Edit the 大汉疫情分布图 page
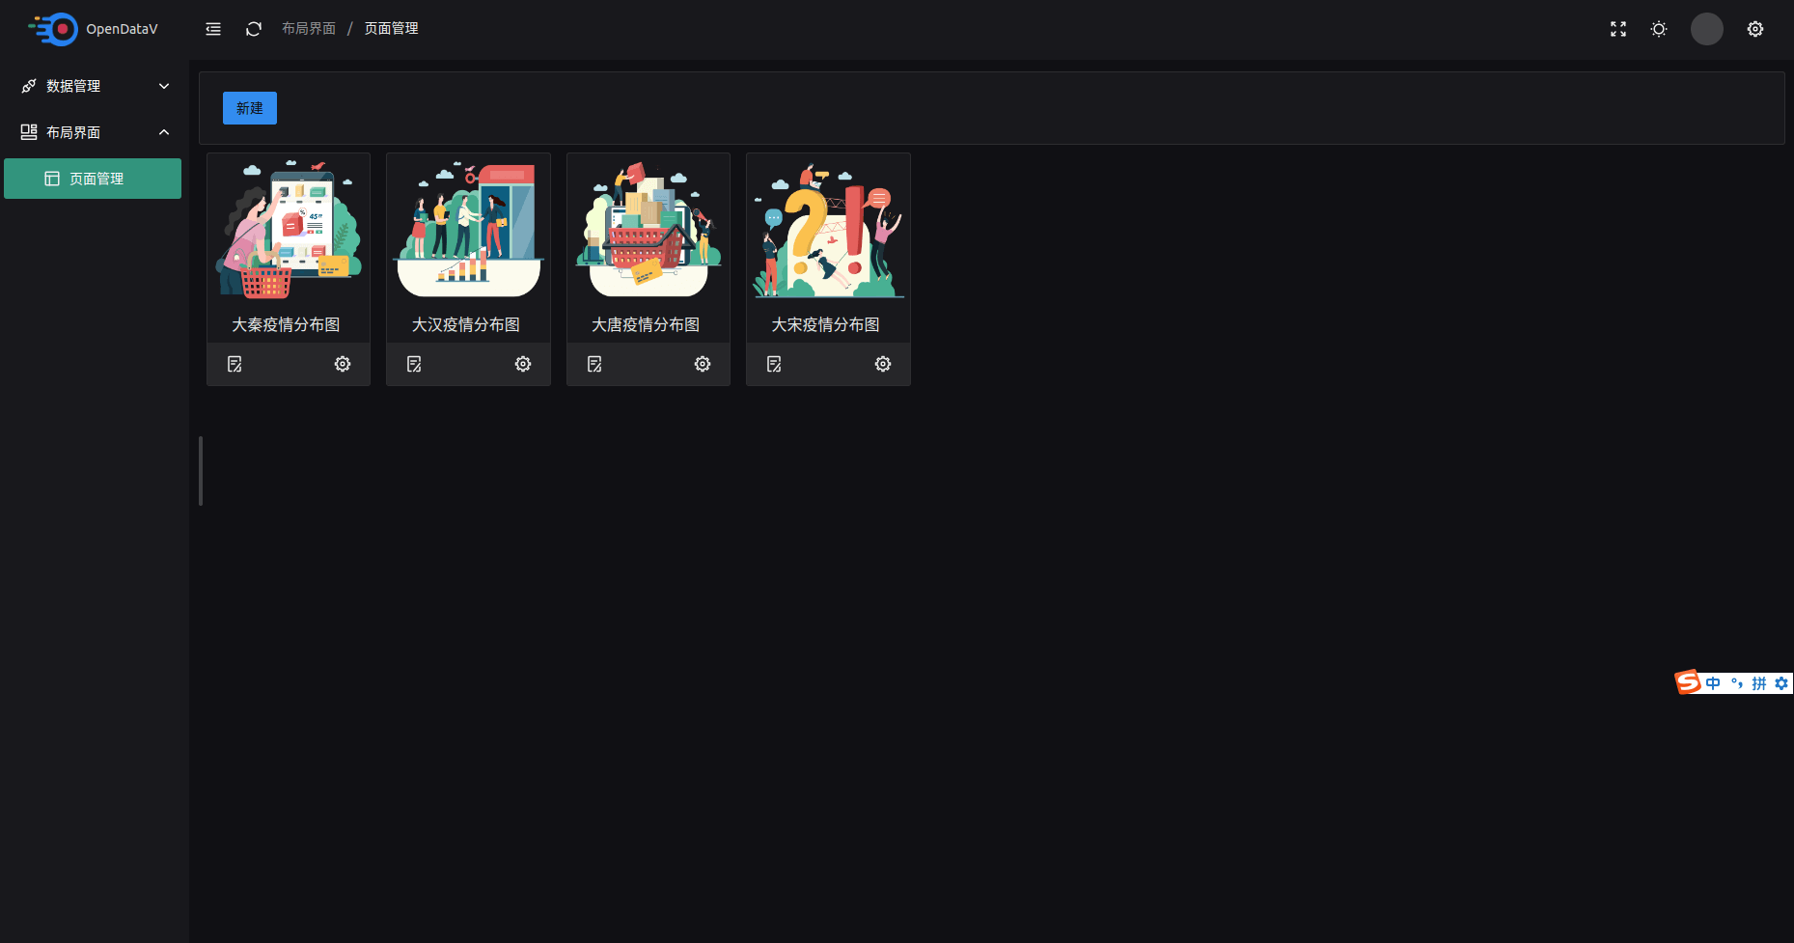 point(414,364)
